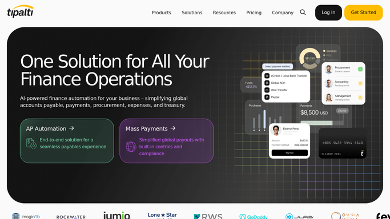Click the arrow next to AP Automation
390x219 pixels.
point(71,128)
